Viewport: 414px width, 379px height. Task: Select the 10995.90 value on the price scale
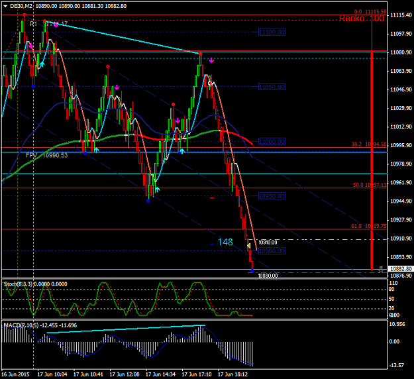pyautogui.click(x=401, y=145)
